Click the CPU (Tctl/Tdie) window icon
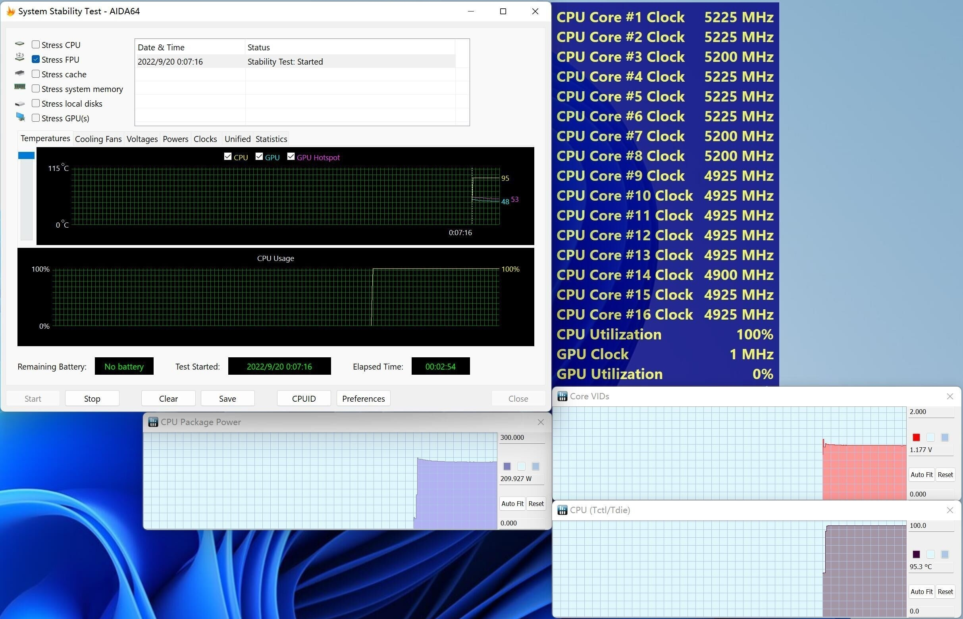Screen dimensions: 963x619 click(x=562, y=510)
